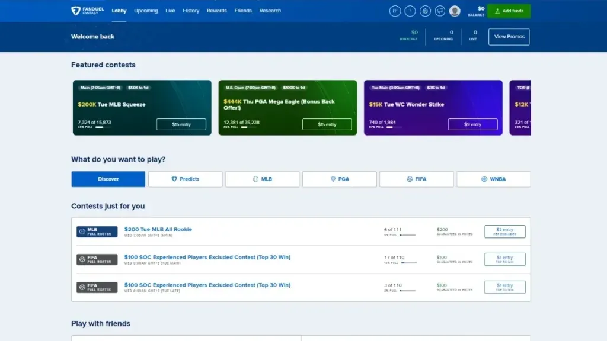The height and width of the screenshot is (341, 607).
Task: Open the Research tab
Action: pos(270,11)
